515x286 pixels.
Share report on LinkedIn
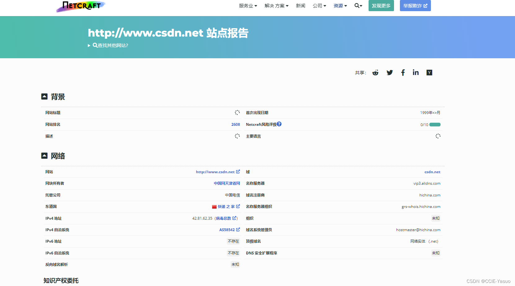point(416,73)
